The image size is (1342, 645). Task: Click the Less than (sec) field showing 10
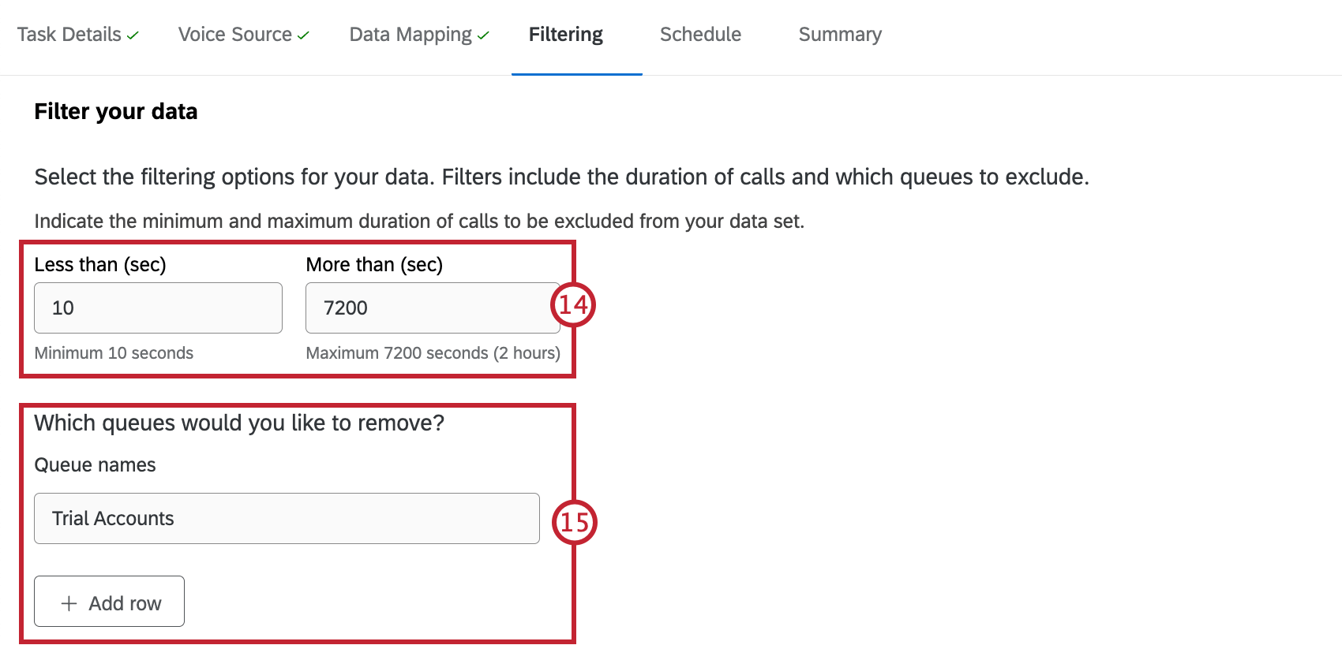coord(158,308)
